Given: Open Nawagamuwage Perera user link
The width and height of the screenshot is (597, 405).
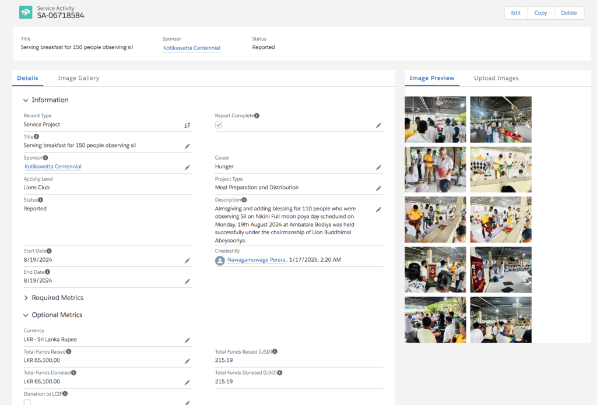Looking at the screenshot, I should 257,260.
